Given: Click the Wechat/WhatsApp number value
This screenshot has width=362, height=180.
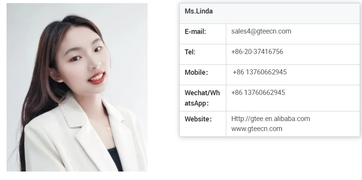Looking at the screenshot, I should pos(258,93).
